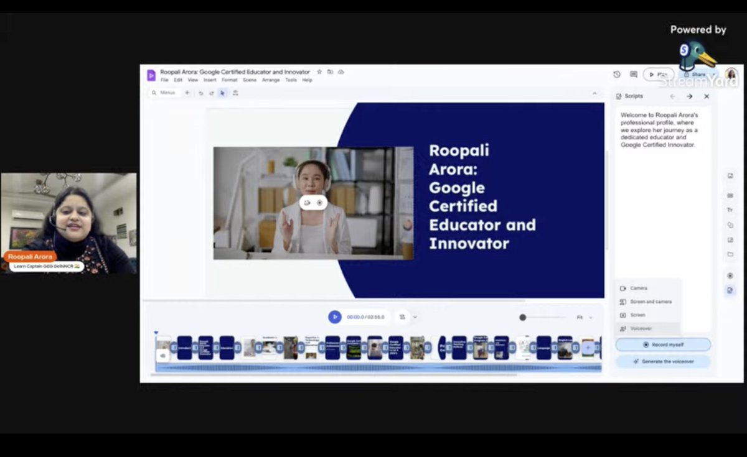Click the 00:00.0 / 02:55.0 timecode

point(365,317)
